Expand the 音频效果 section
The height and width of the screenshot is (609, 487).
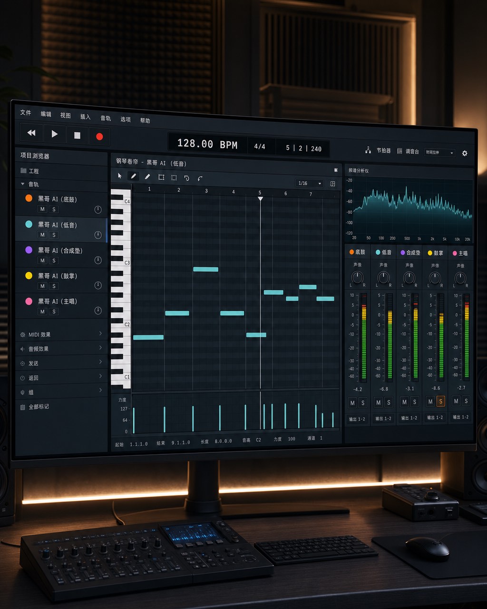tap(62, 349)
